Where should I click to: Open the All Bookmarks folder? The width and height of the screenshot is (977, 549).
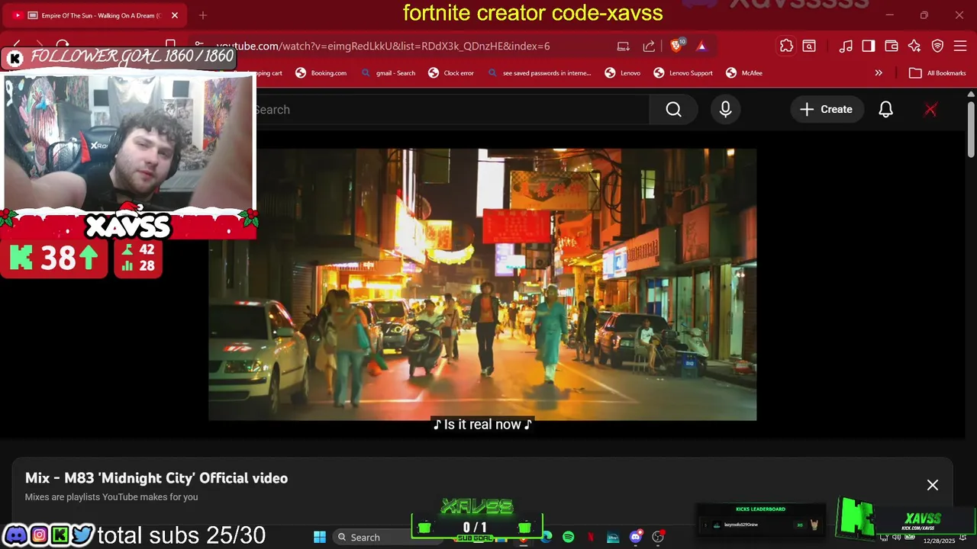click(938, 73)
